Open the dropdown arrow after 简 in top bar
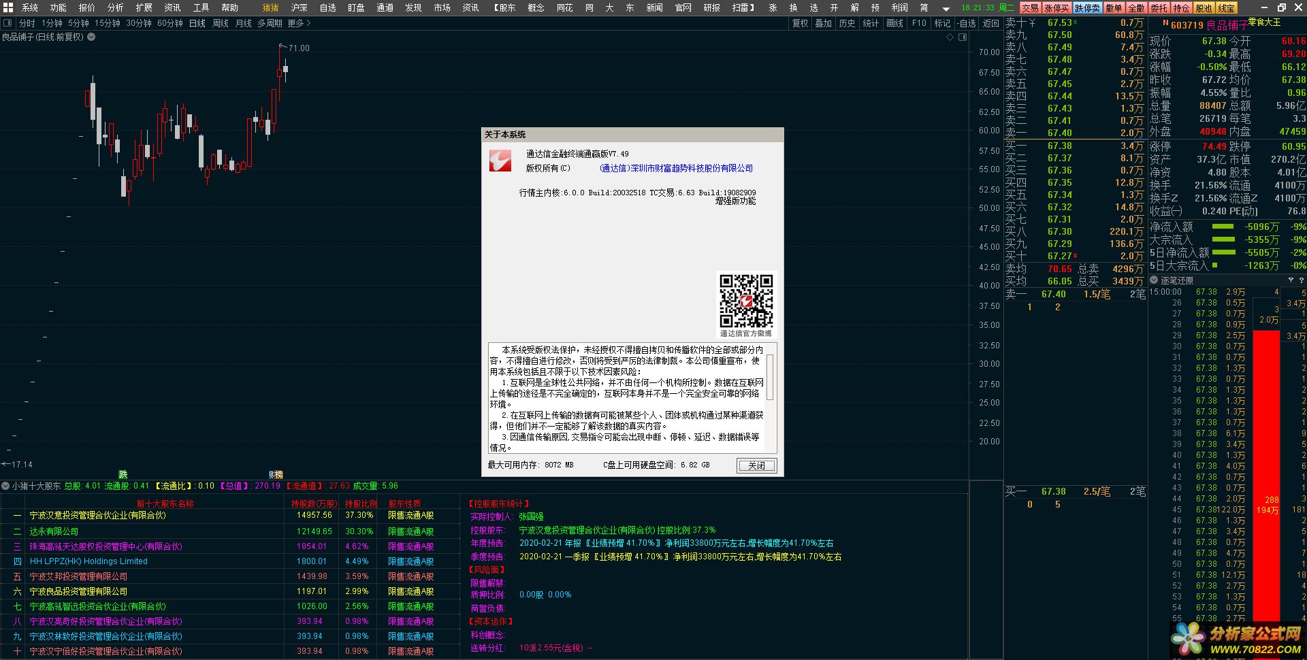The height and width of the screenshot is (660, 1307). pyautogui.click(x=946, y=8)
